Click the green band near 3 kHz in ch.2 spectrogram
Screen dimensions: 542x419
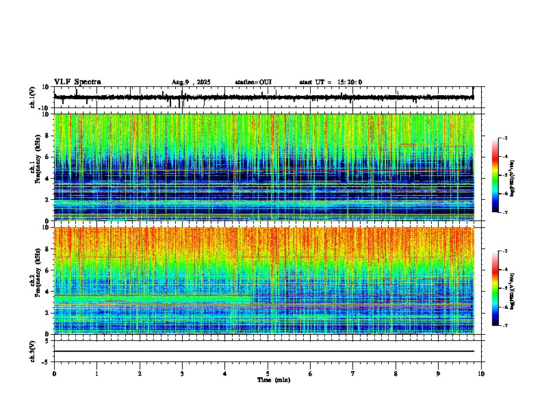click(x=152, y=299)
